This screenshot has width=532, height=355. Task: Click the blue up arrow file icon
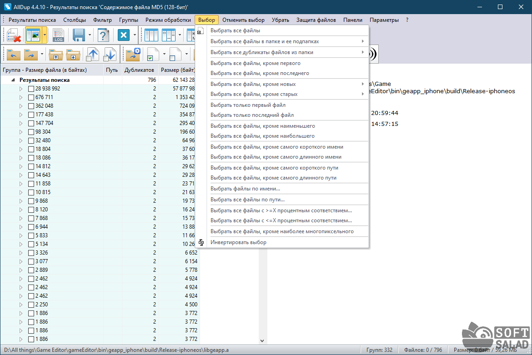(x=93, y=55)
